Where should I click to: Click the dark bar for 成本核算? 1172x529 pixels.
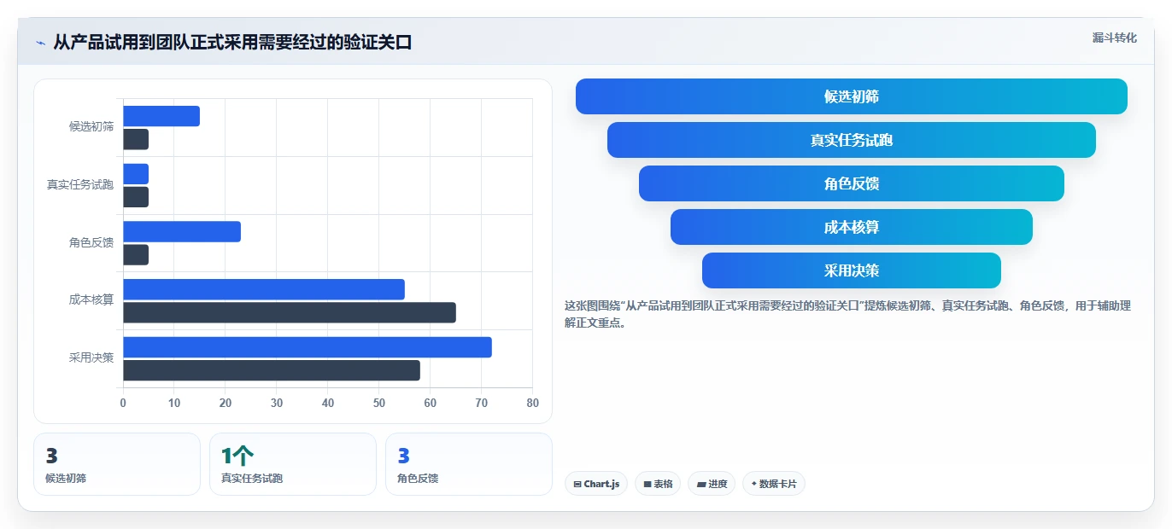click(290, 312)
